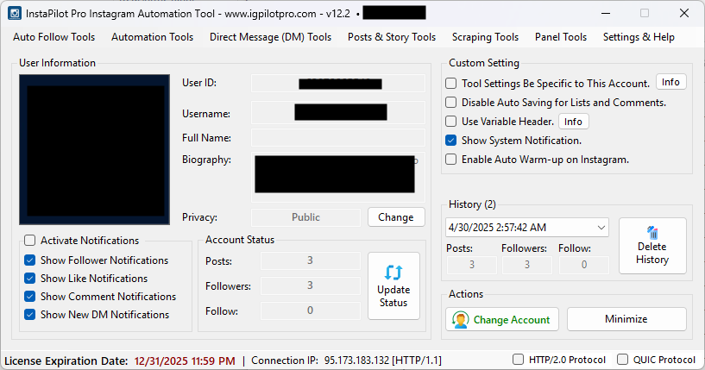Click the Biography text box
The image size is (705, 370).
tap(338, 177)
